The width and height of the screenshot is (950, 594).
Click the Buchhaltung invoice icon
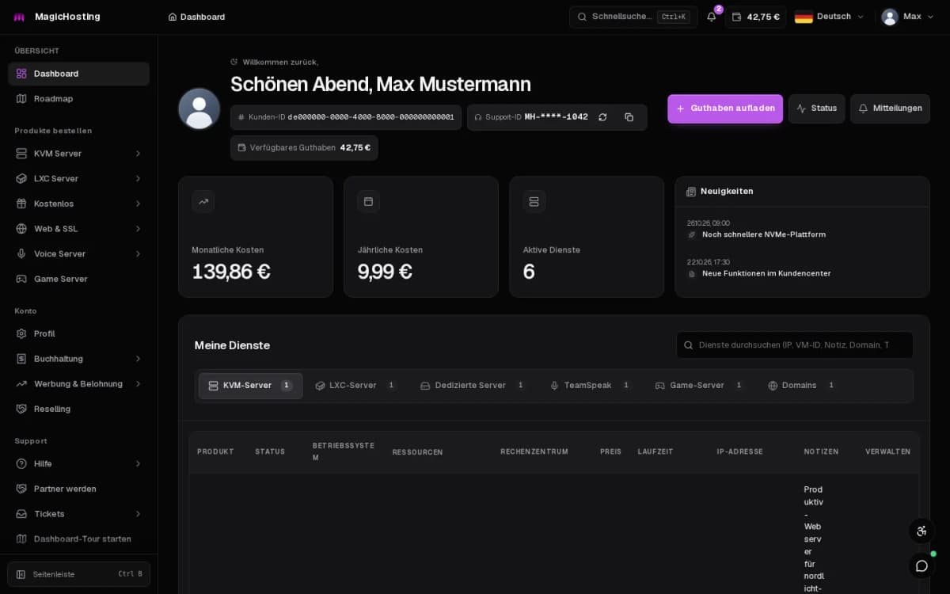pyautogui.click(x=21, y=359)
